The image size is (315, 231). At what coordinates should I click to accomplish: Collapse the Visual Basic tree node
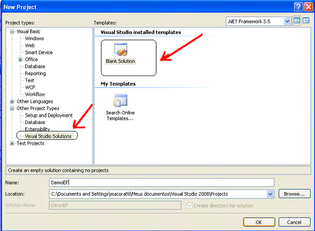click(x=12, y=31)
